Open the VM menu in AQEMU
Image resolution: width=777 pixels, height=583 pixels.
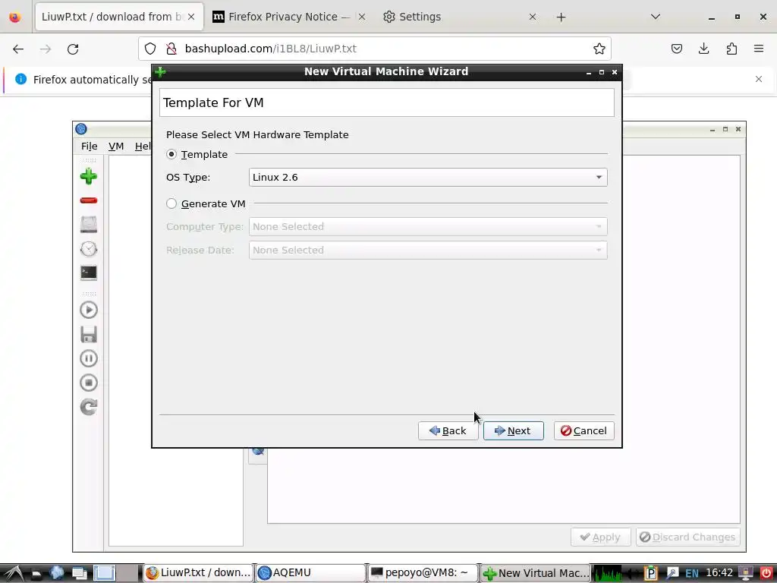(116, 147)
